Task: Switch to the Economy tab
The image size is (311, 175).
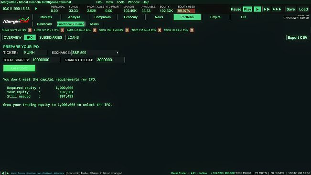Action: coord(131,17)
